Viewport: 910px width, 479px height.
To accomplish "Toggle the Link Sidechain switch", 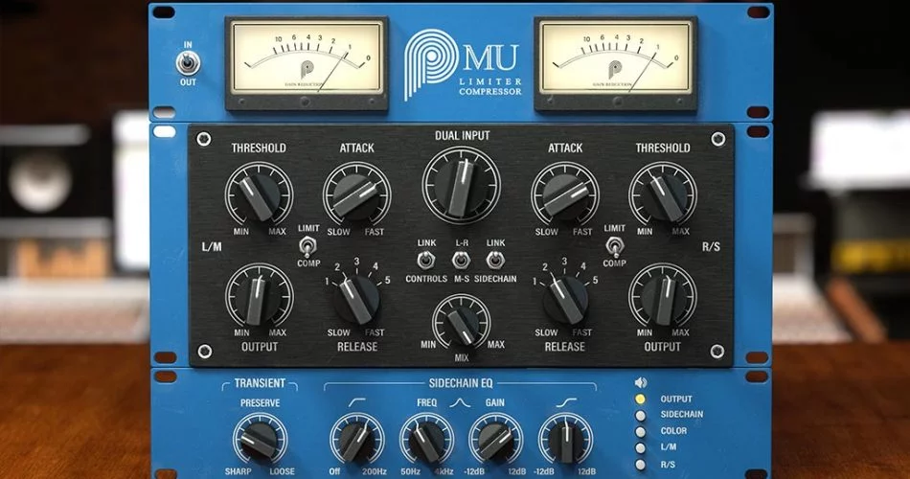I will (495, 260).
